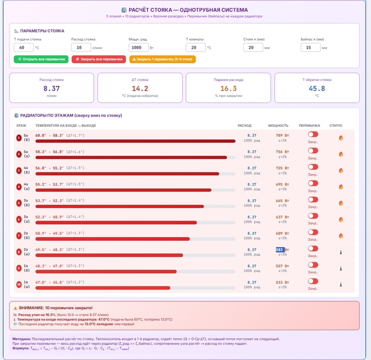The width and height of the screenshot is (371, 360).
Task: Click the red number 1 radiator badge
Action: pyautogui.click(x=19, y=138)
